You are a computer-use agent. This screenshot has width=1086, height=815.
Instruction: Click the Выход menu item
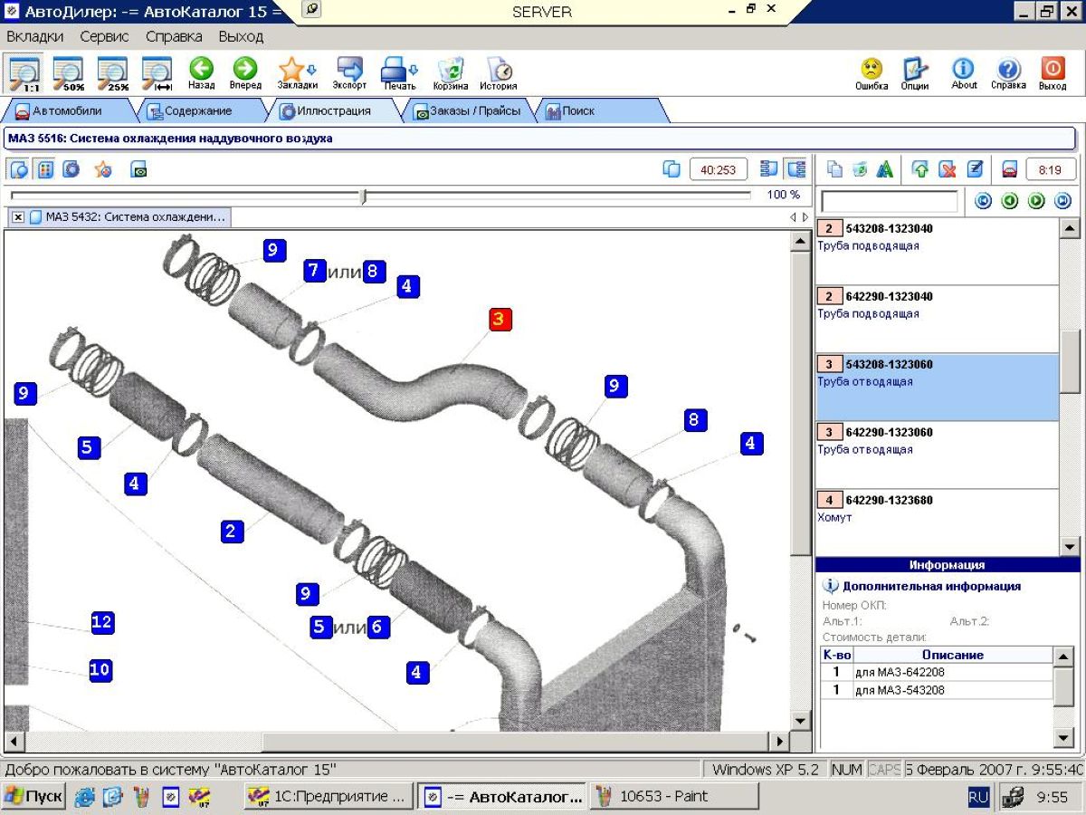coord(241,37)
